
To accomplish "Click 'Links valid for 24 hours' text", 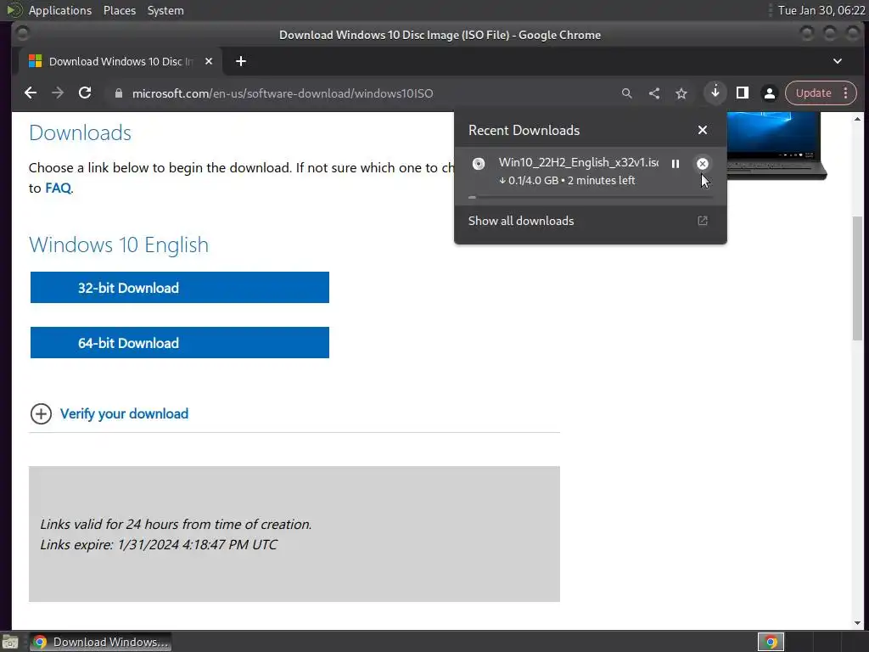I will [176, 524].
